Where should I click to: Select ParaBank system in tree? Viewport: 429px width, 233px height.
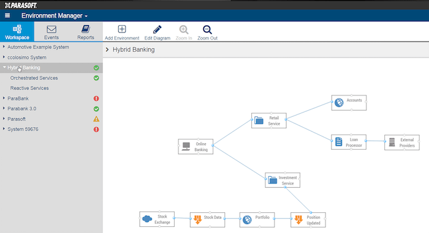pyautogui.click(x=18, y=98)
